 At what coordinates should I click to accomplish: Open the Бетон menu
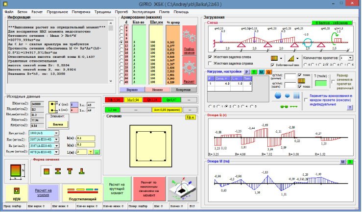click(22, 12)
